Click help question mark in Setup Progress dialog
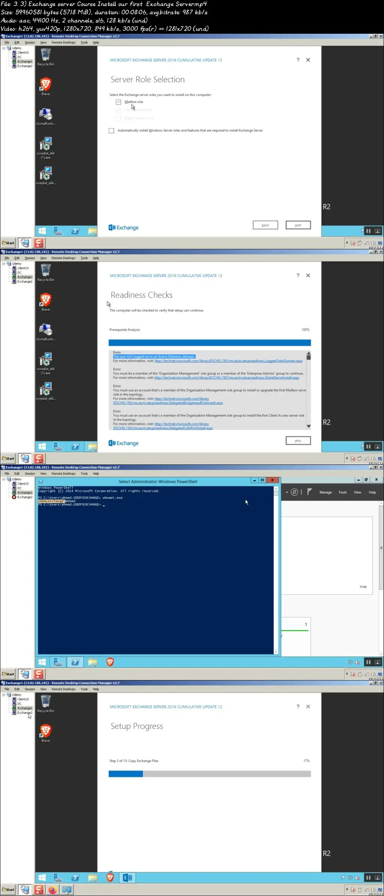 coord(298,707)
